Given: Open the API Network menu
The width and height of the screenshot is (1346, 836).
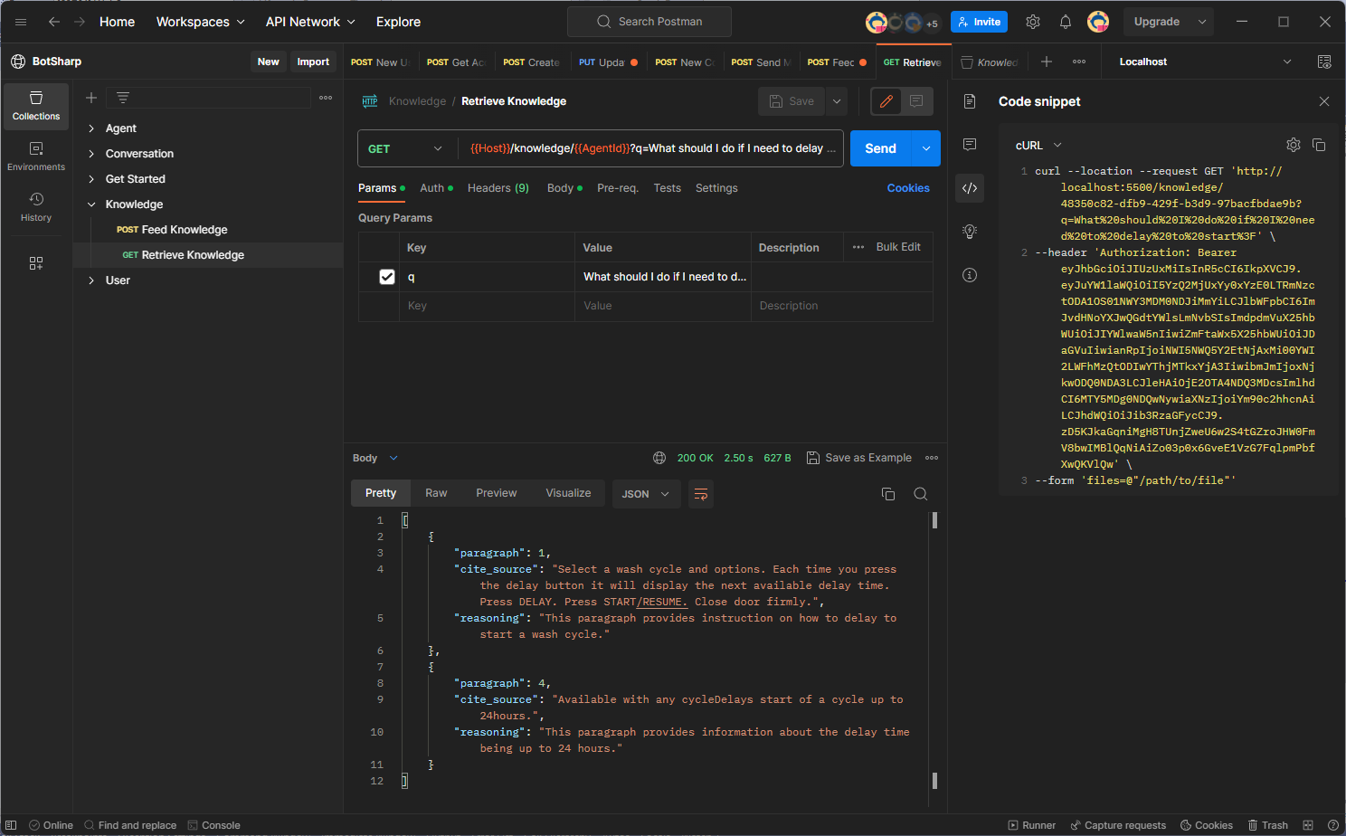Looking at the screenshot, I should pyautogui.click(x=310, y=22).
